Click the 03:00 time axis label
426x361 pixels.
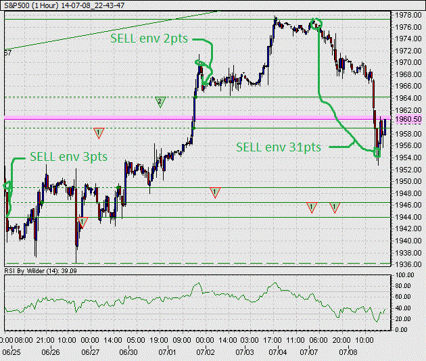[250, 340]
